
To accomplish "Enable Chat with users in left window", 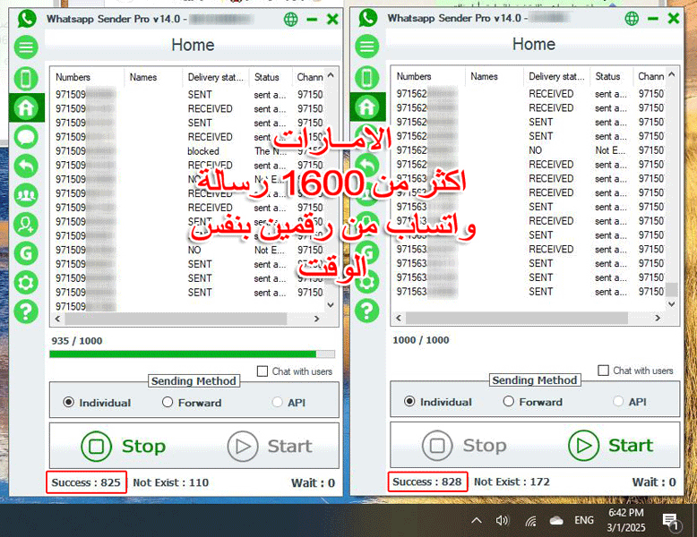I will (x=262, y=371).
